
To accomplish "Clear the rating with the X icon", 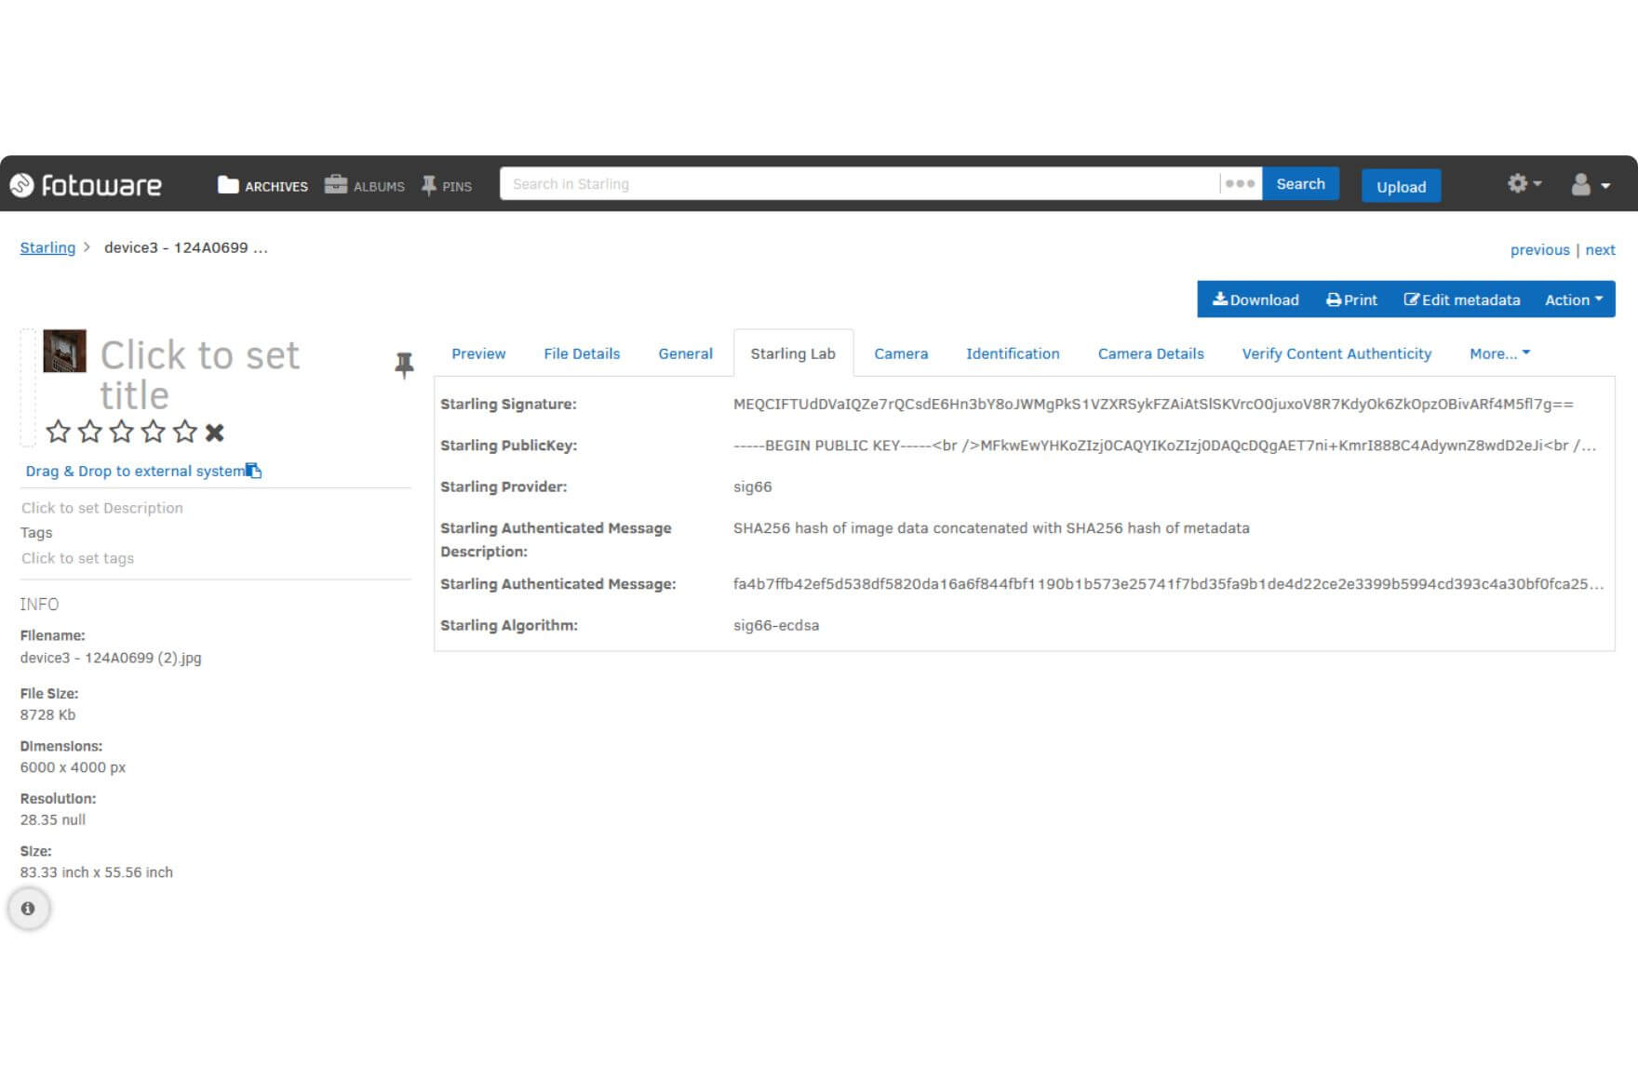I will tap(215, 433).
